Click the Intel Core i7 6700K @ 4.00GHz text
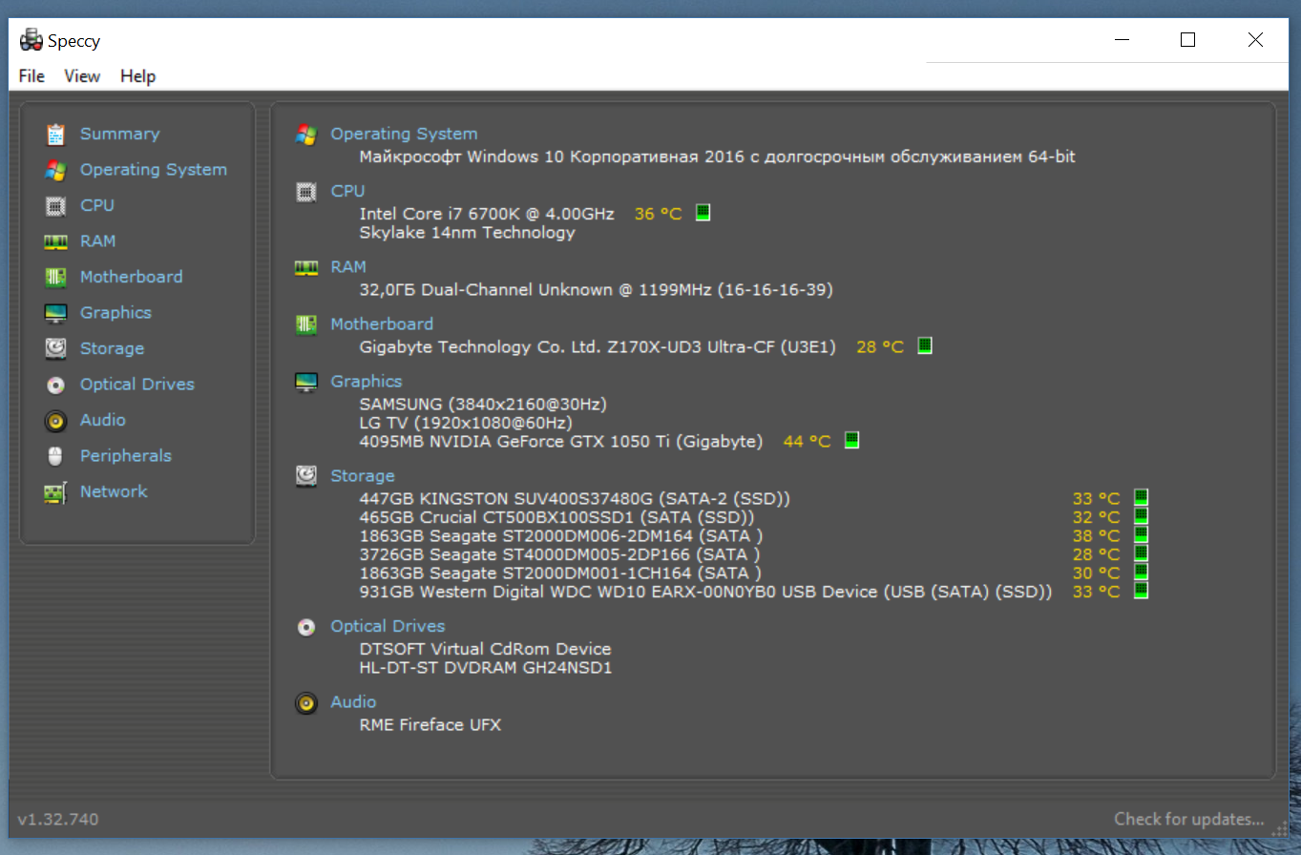1301x855 pixels. point(487,214)
